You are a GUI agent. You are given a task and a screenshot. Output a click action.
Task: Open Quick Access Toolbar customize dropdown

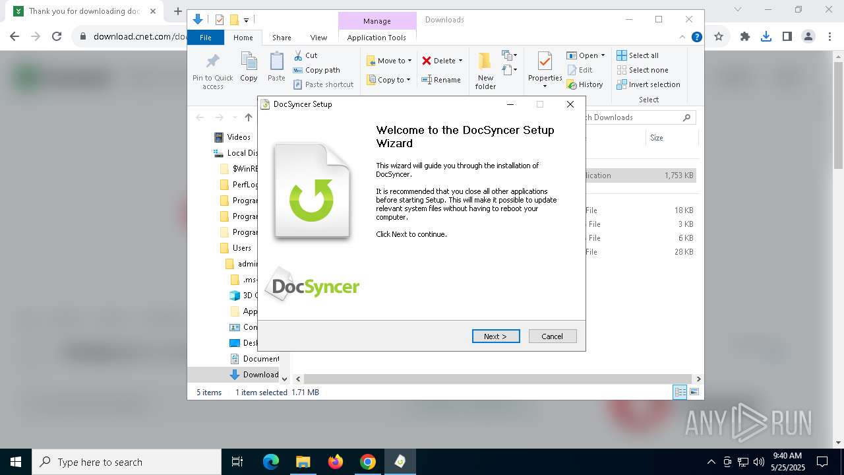point(246,20)
